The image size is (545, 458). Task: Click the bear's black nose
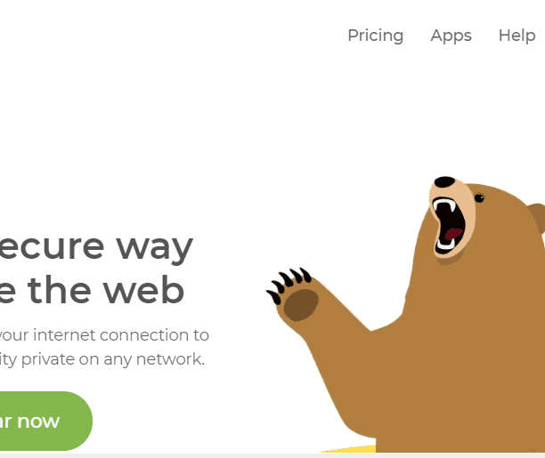click(x=444, y=181)
